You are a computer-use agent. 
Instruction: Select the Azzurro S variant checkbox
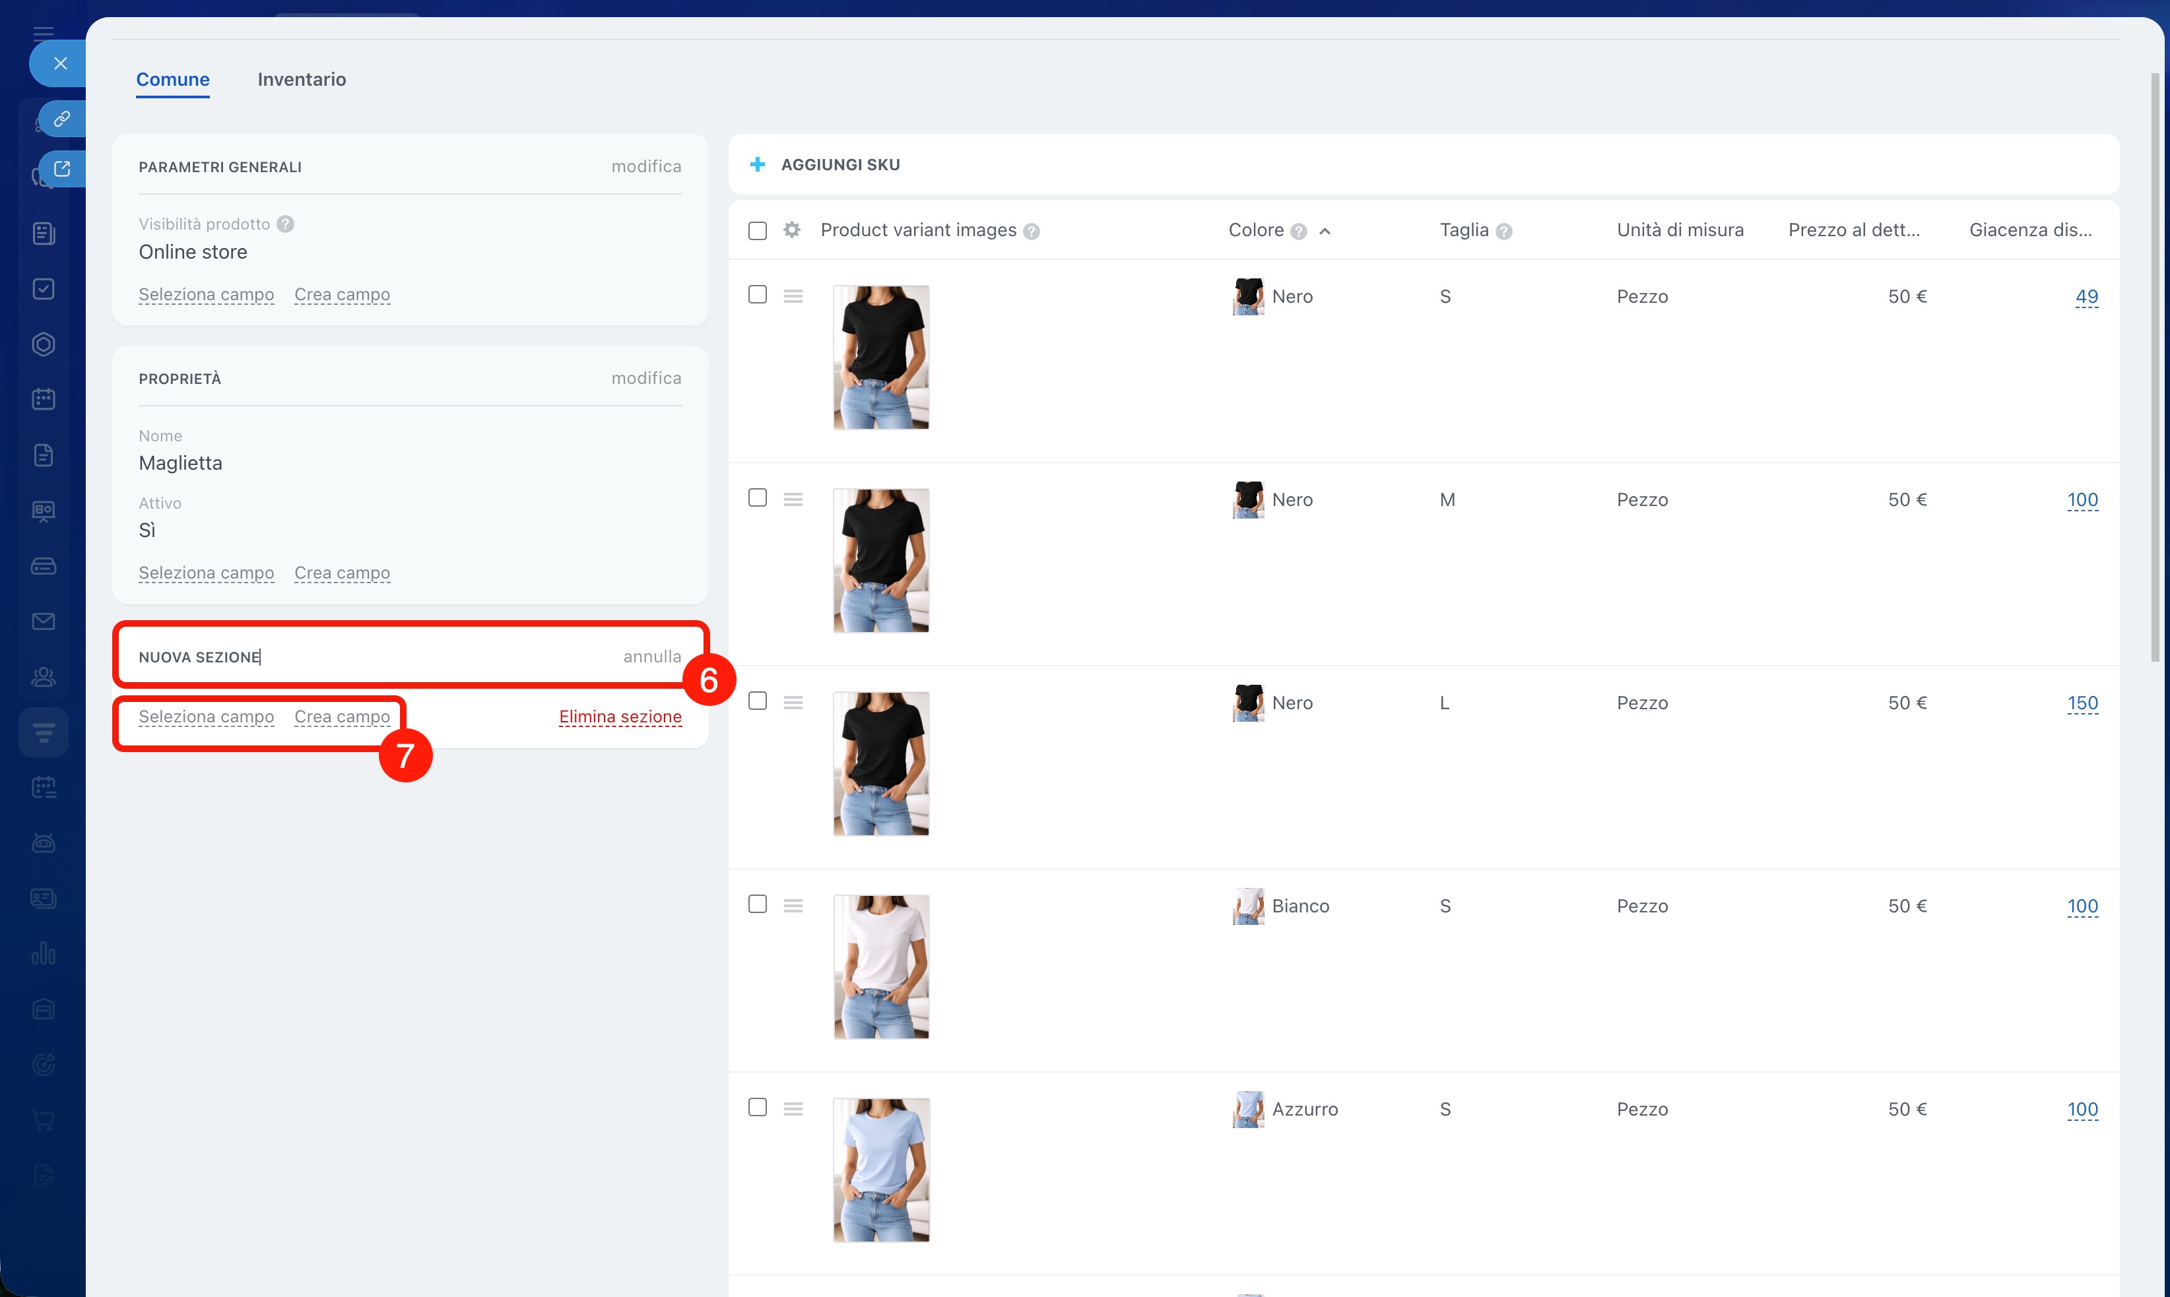pyautogui.click(x=757, y=1108)
